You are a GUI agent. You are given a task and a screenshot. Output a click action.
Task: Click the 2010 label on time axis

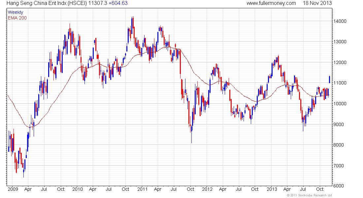pos(77,189)
